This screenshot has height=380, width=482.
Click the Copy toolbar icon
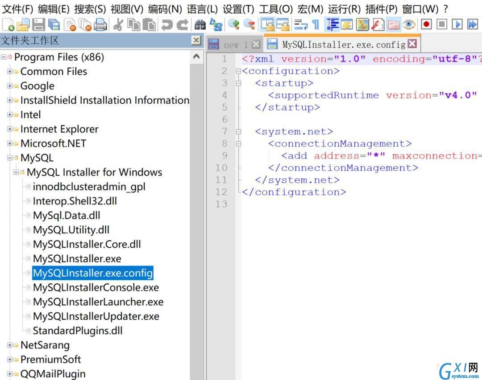(134, 25)
